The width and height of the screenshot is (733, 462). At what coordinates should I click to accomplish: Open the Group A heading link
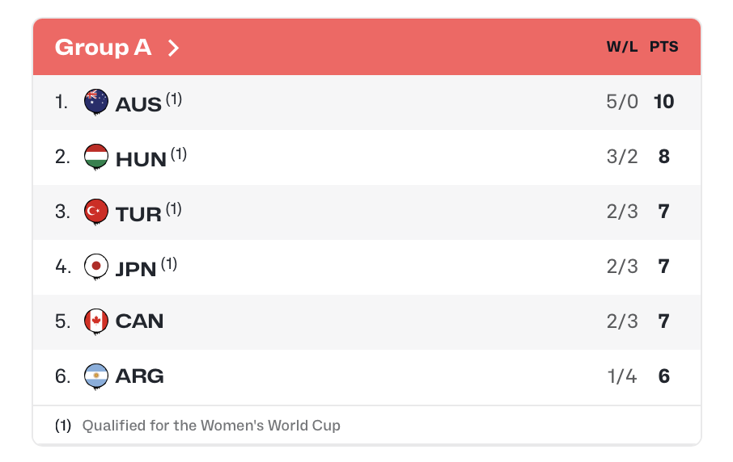103,48
